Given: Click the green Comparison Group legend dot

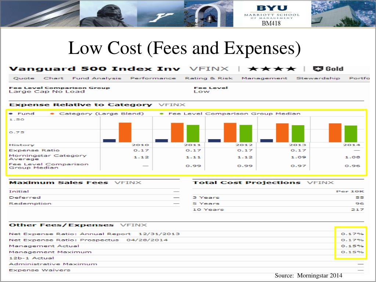Looking at the screenshot, I should [x=162, y=114].
